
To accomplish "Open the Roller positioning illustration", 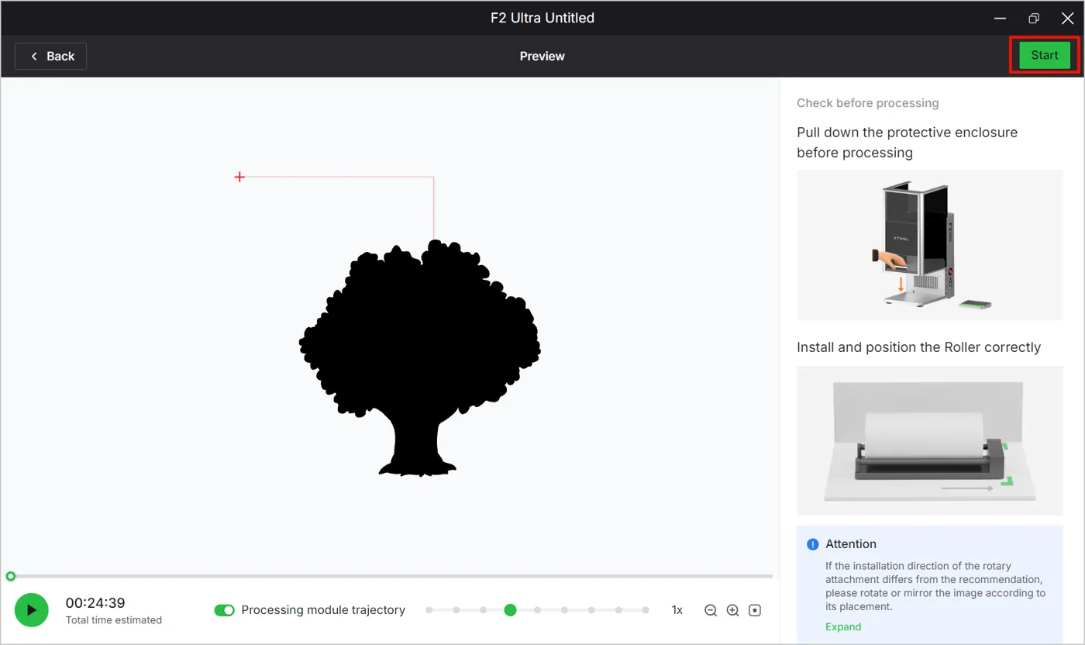I will click(930, 441).
